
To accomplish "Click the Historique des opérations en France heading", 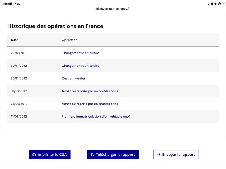I will [x=55, y=26].
